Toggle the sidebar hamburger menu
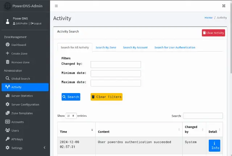The image size is (232, 156). [56, 6]
